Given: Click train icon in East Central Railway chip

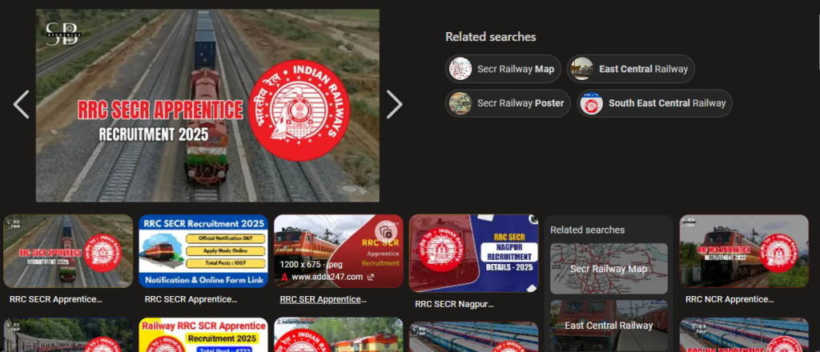Looking at the screenshot, I should pyautogui.click(x=582, y=69).
